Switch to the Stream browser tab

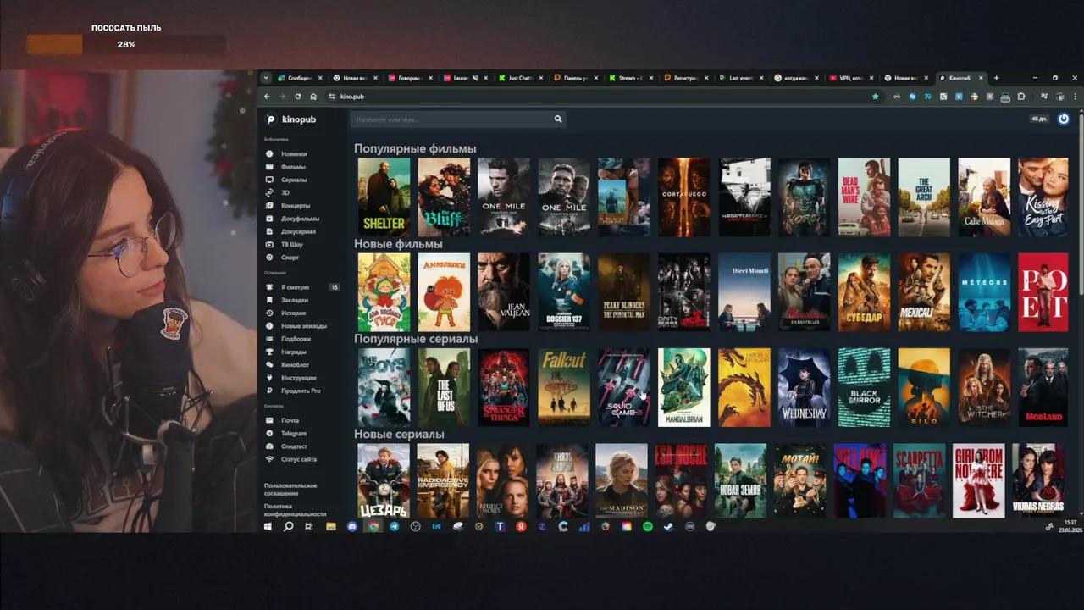(629, 78)
